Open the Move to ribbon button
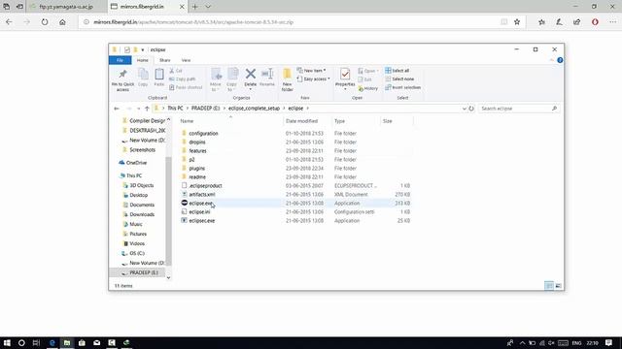 click(216, 79)
